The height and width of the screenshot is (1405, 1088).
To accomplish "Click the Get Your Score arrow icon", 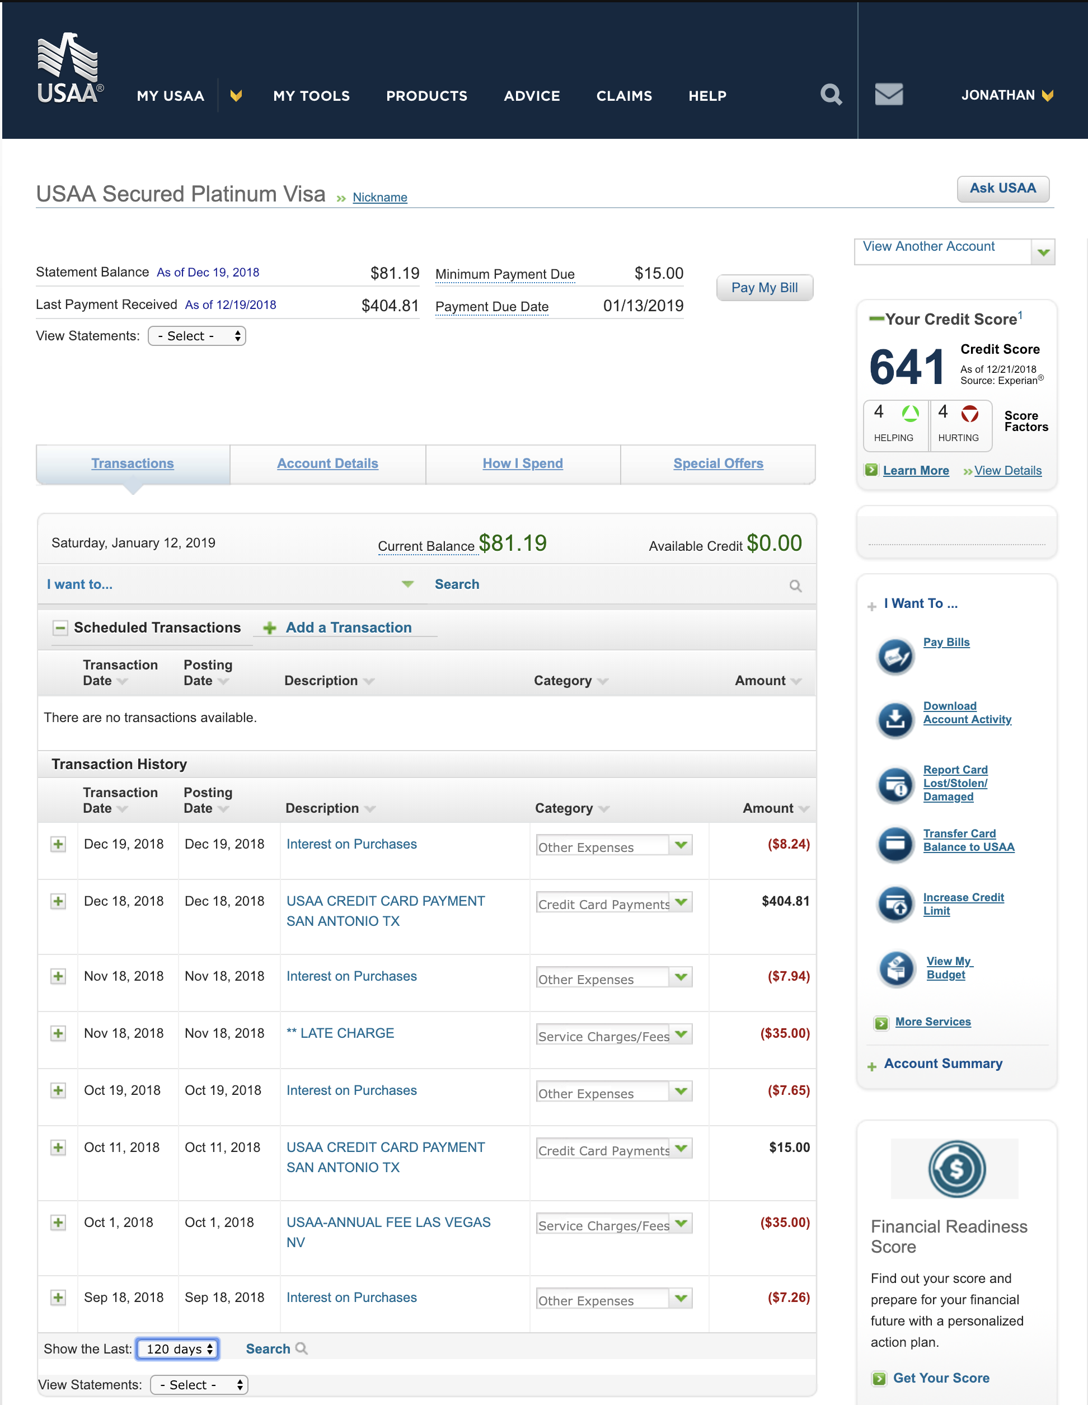I will coord(878,1379).
